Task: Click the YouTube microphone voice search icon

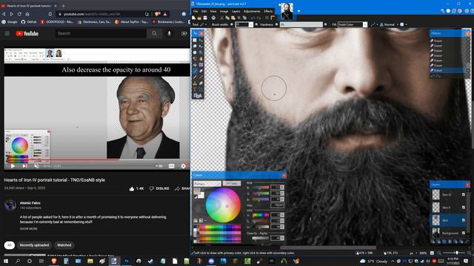Action: 170,33
